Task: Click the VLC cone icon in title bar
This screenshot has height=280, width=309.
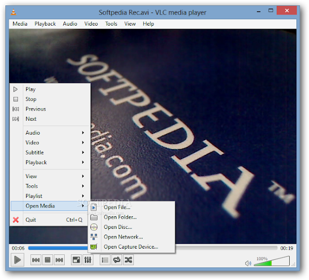Action: [14, 12]
